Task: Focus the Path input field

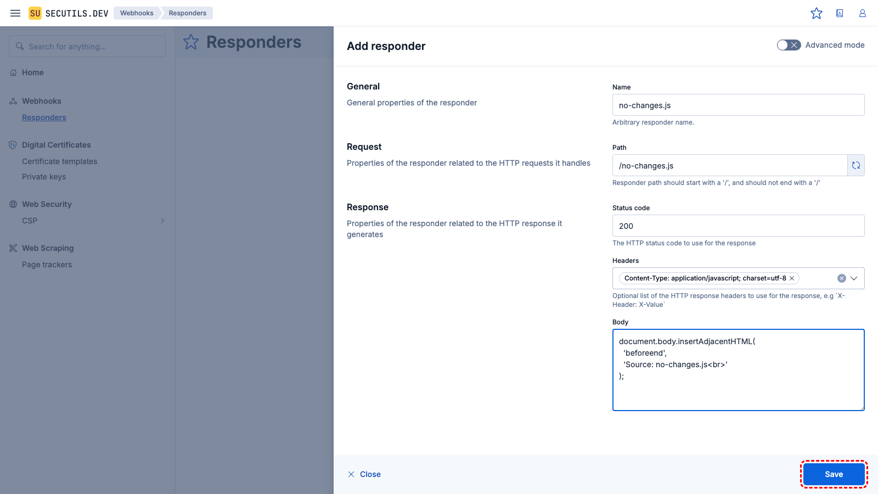Action: click(x=730, y=165)
